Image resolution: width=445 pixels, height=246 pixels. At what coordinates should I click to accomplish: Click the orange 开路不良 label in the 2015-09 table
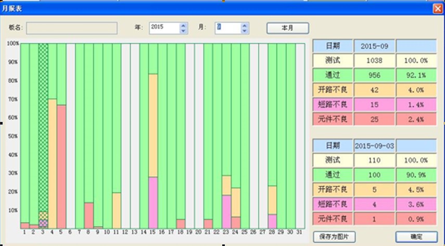click(x=333, y=90)
